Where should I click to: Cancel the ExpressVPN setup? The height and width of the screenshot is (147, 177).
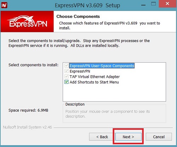click(159, 137)
